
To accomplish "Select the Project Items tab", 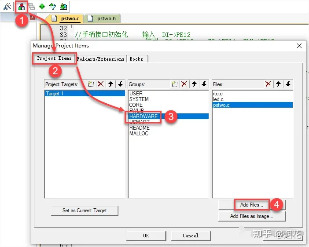I will point(54,58).
